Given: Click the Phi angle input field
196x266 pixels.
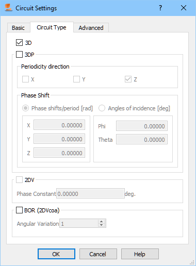Looking at the screenshot, I should coord(142,126).
